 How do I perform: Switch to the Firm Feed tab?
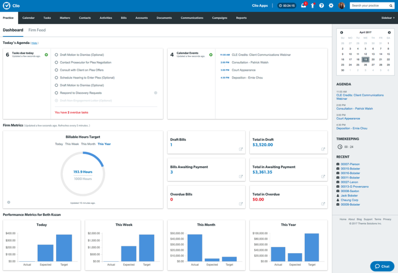click(36, 30)
